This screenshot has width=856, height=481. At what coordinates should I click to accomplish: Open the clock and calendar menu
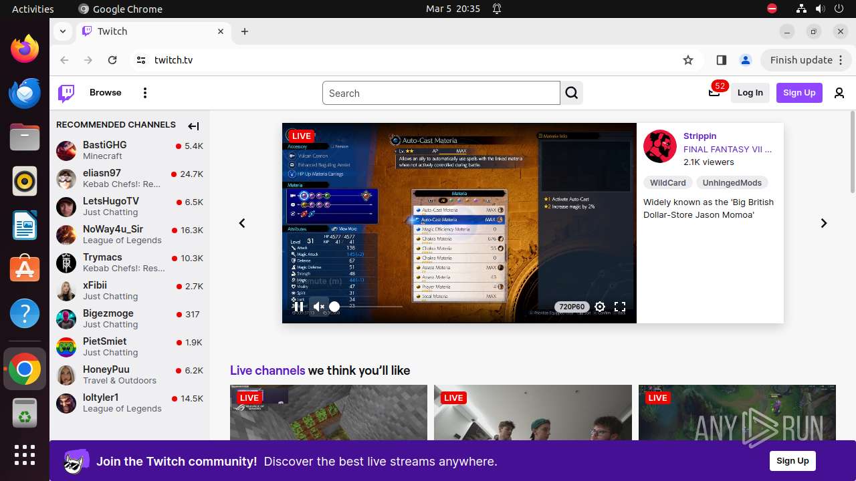click(453, 9)
